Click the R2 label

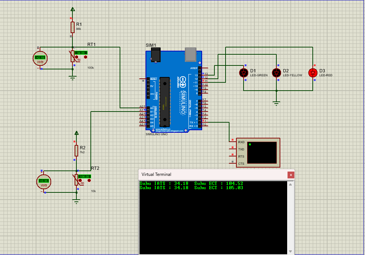coord(83,147)
